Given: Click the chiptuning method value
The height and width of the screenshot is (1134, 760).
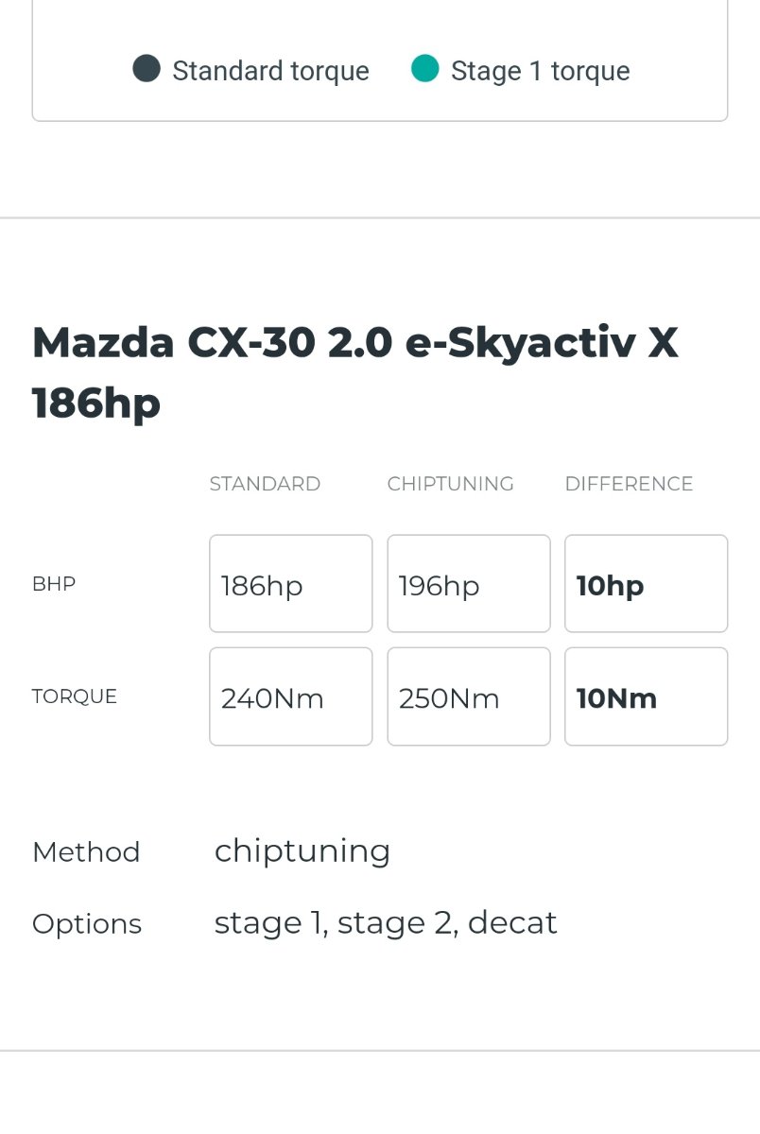Looking at the screenshot, I should point(302,851).
